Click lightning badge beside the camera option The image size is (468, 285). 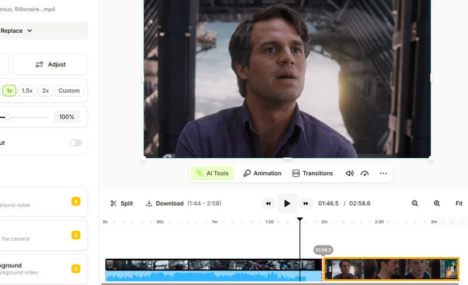click(76, 235)
